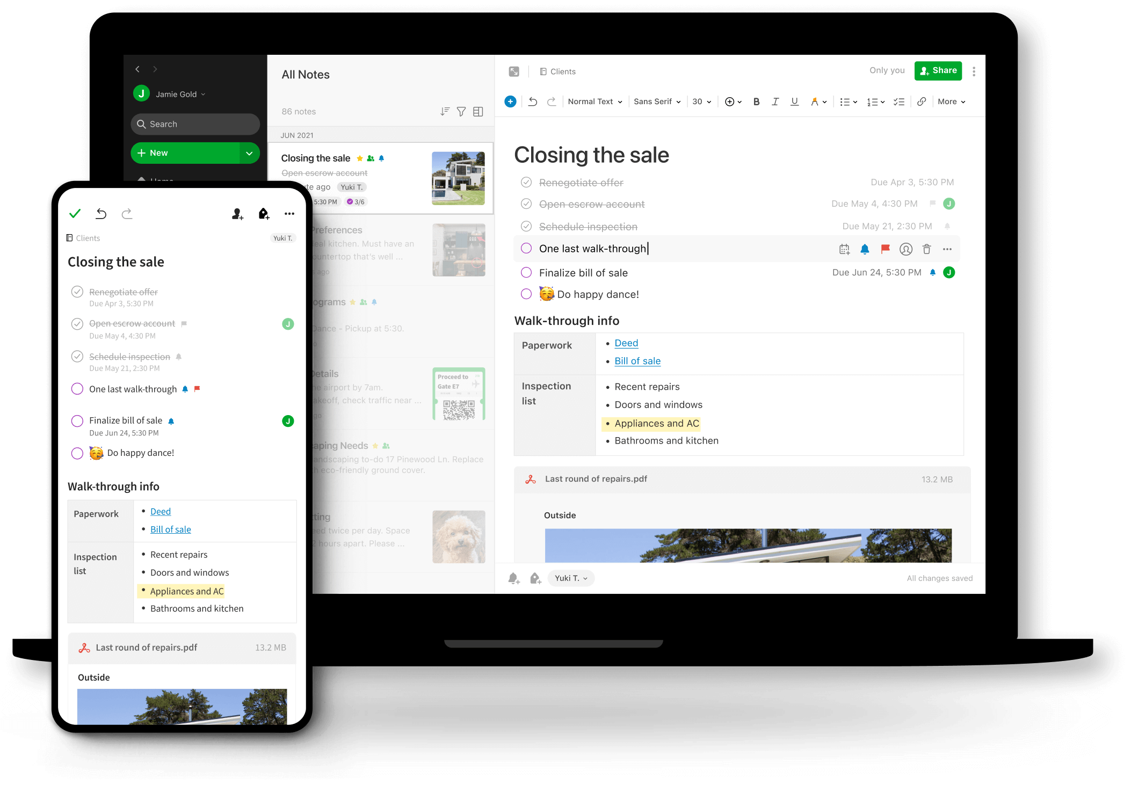Toggle checkbox for Open escrow account
1131x806 pixels.
(x=526, y=203)
